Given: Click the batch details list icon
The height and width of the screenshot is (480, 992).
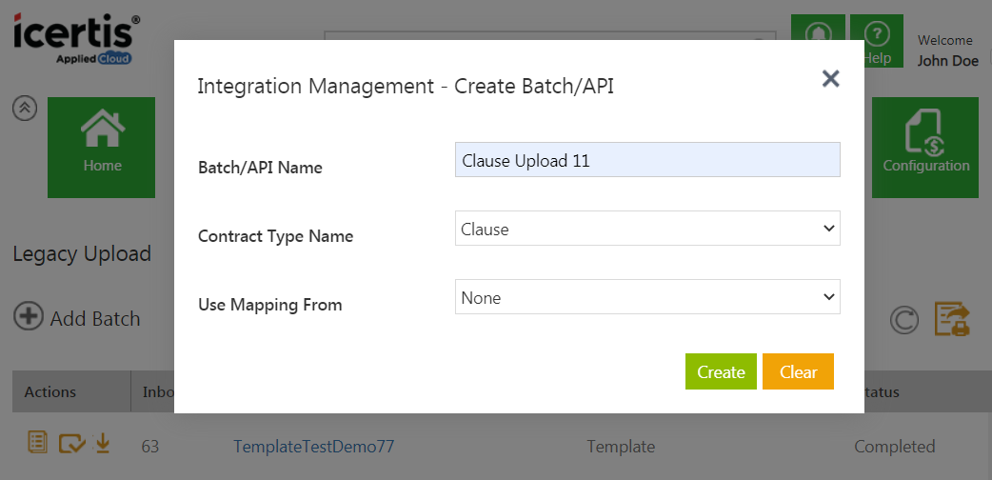Looking at the screenshot, I should (x=36, y=443).
